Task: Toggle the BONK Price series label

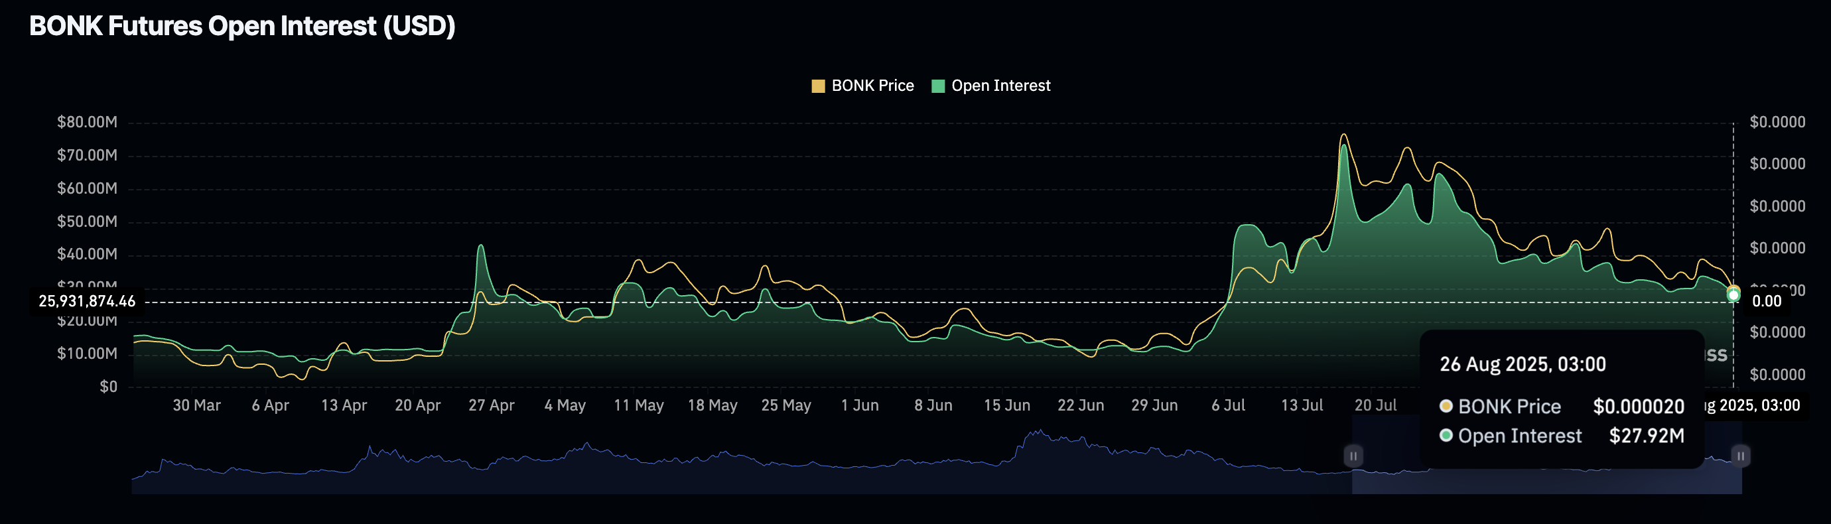Action: tap(872, 86)
